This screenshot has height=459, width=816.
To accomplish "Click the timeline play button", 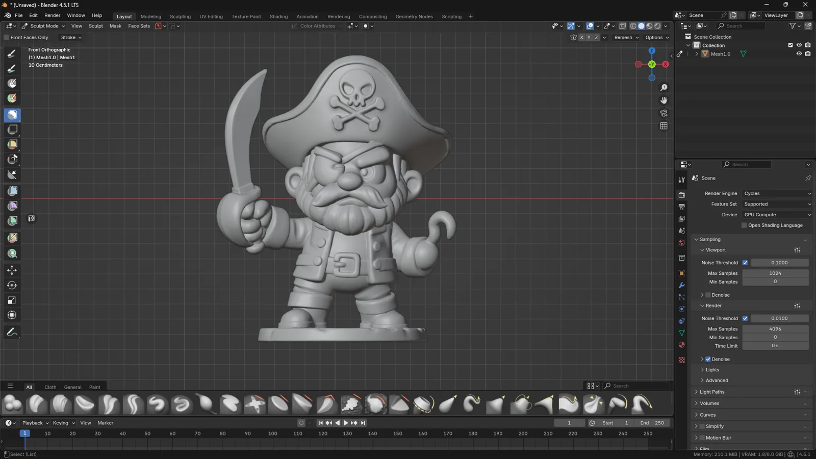I will pos(345,423).
